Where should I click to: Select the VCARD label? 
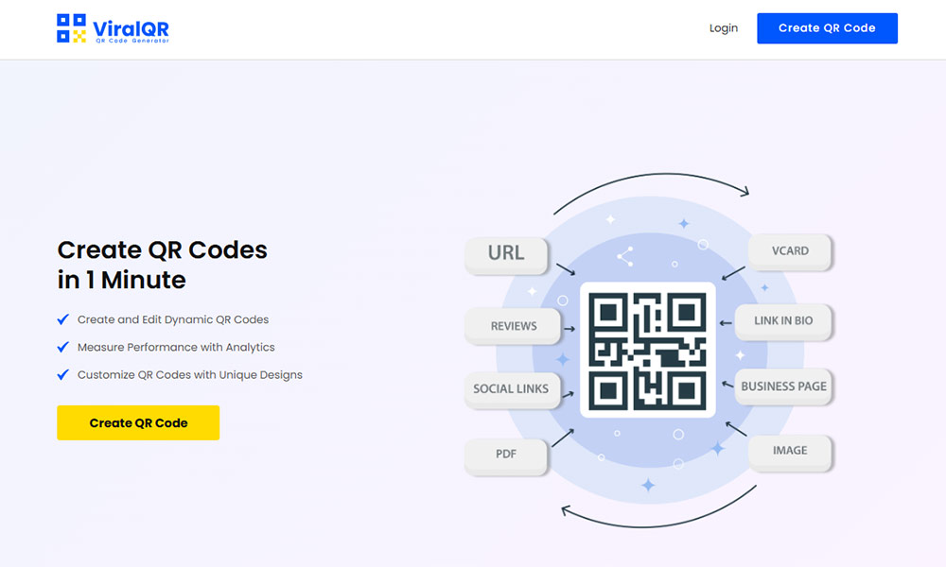pyautogui.click(x=790, y=251)
